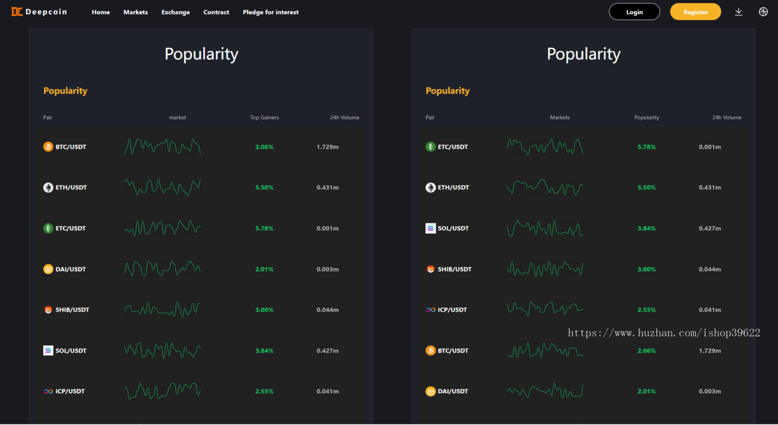Click ETC coin icon in right table
This screenshot has width=778, height=425.
pyautogui.click(x=430, y=147)
